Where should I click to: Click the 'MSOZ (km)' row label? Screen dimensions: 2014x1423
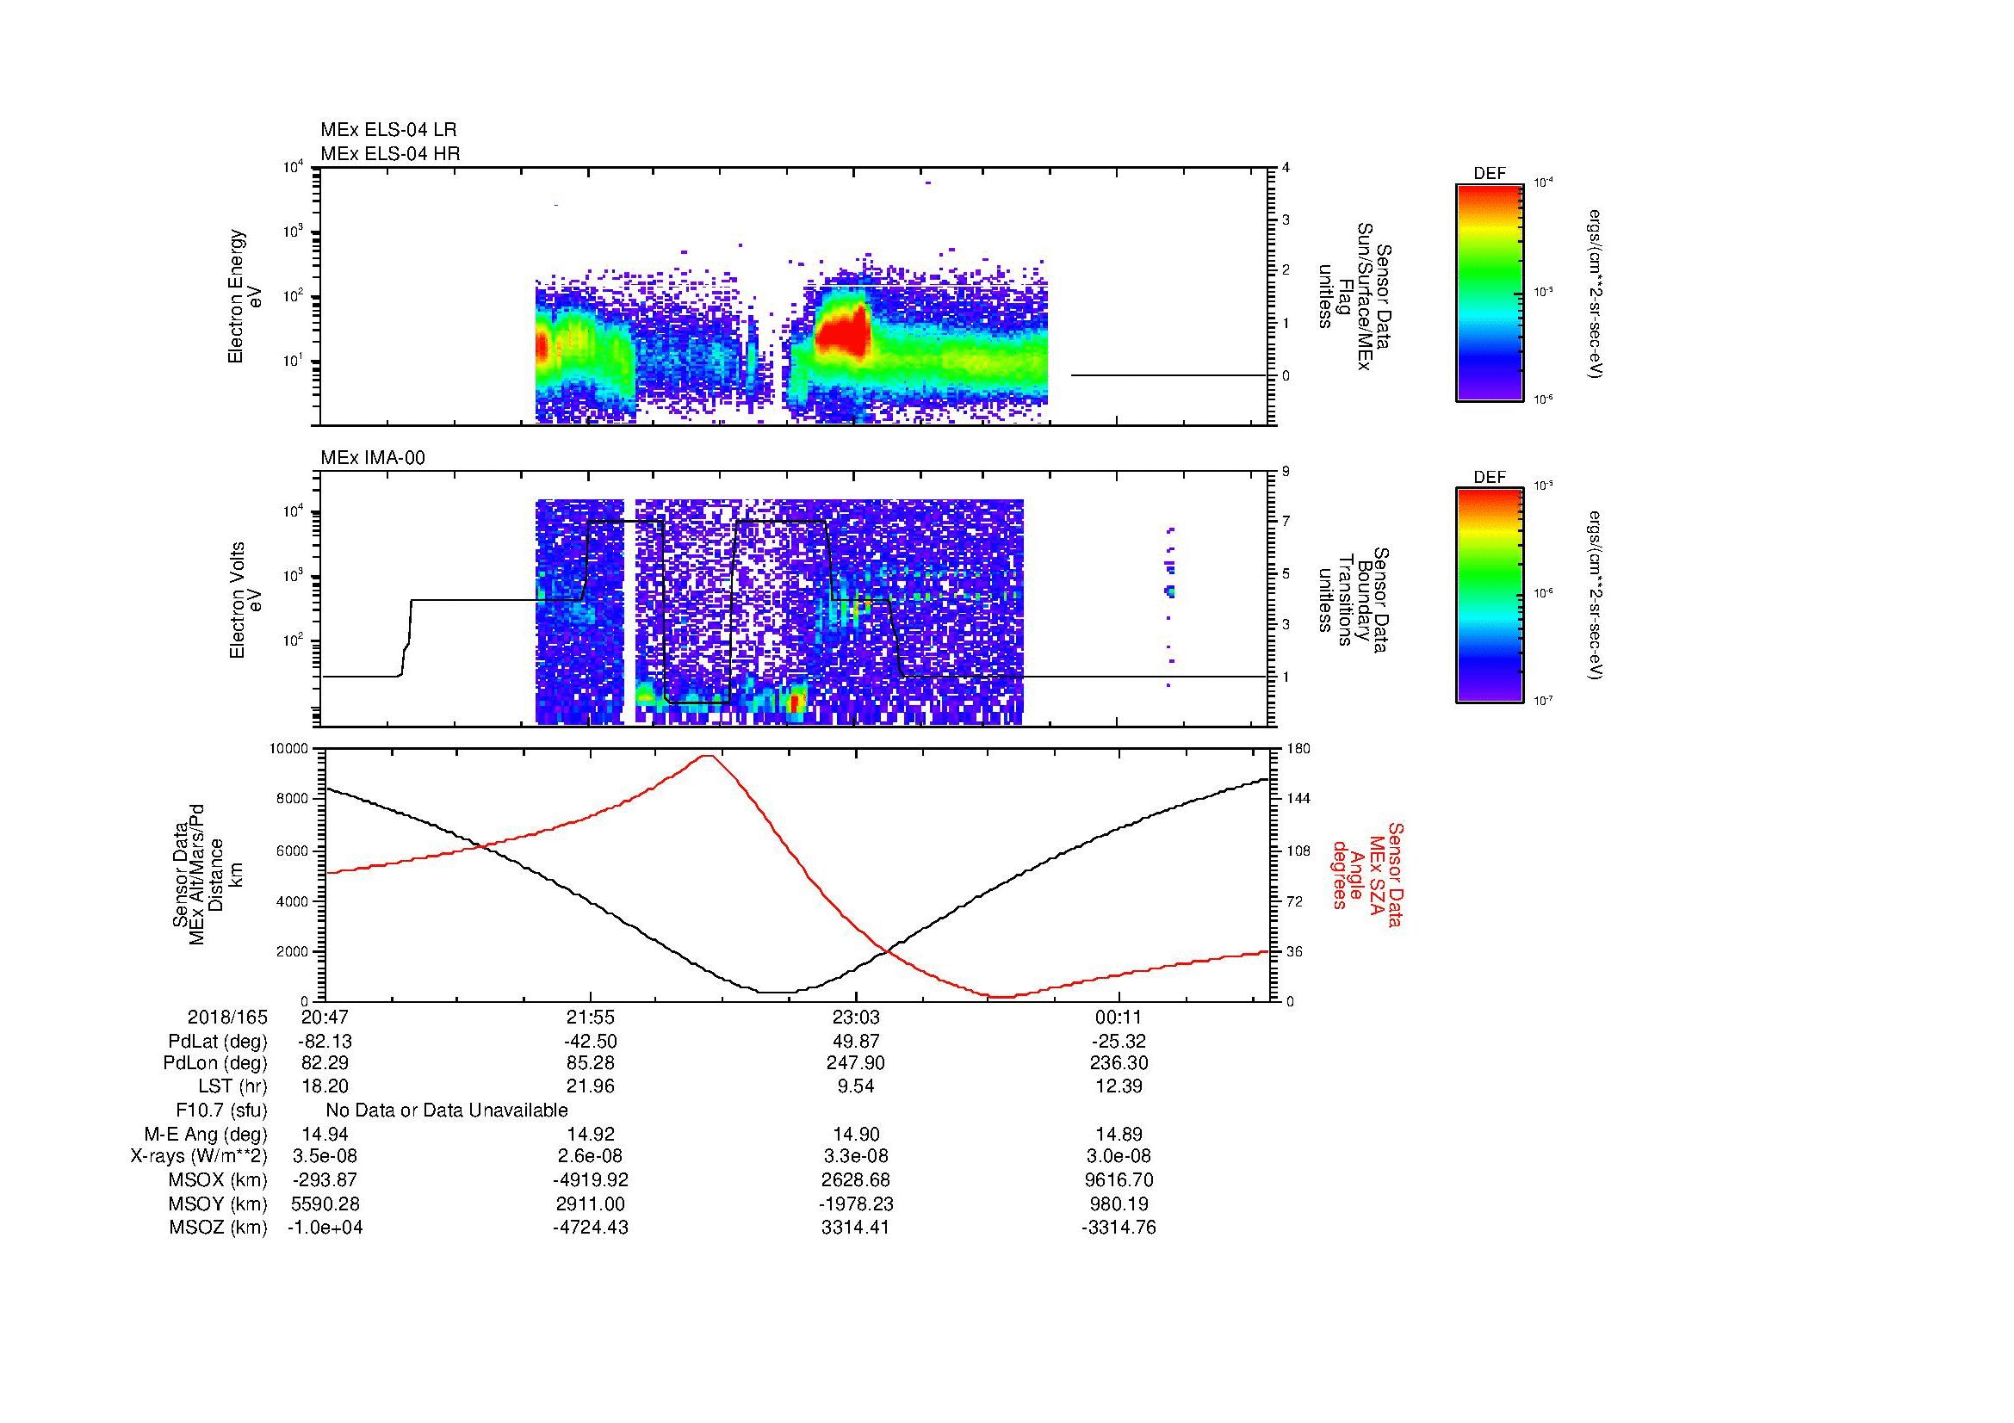click(x=218, y=1228)
